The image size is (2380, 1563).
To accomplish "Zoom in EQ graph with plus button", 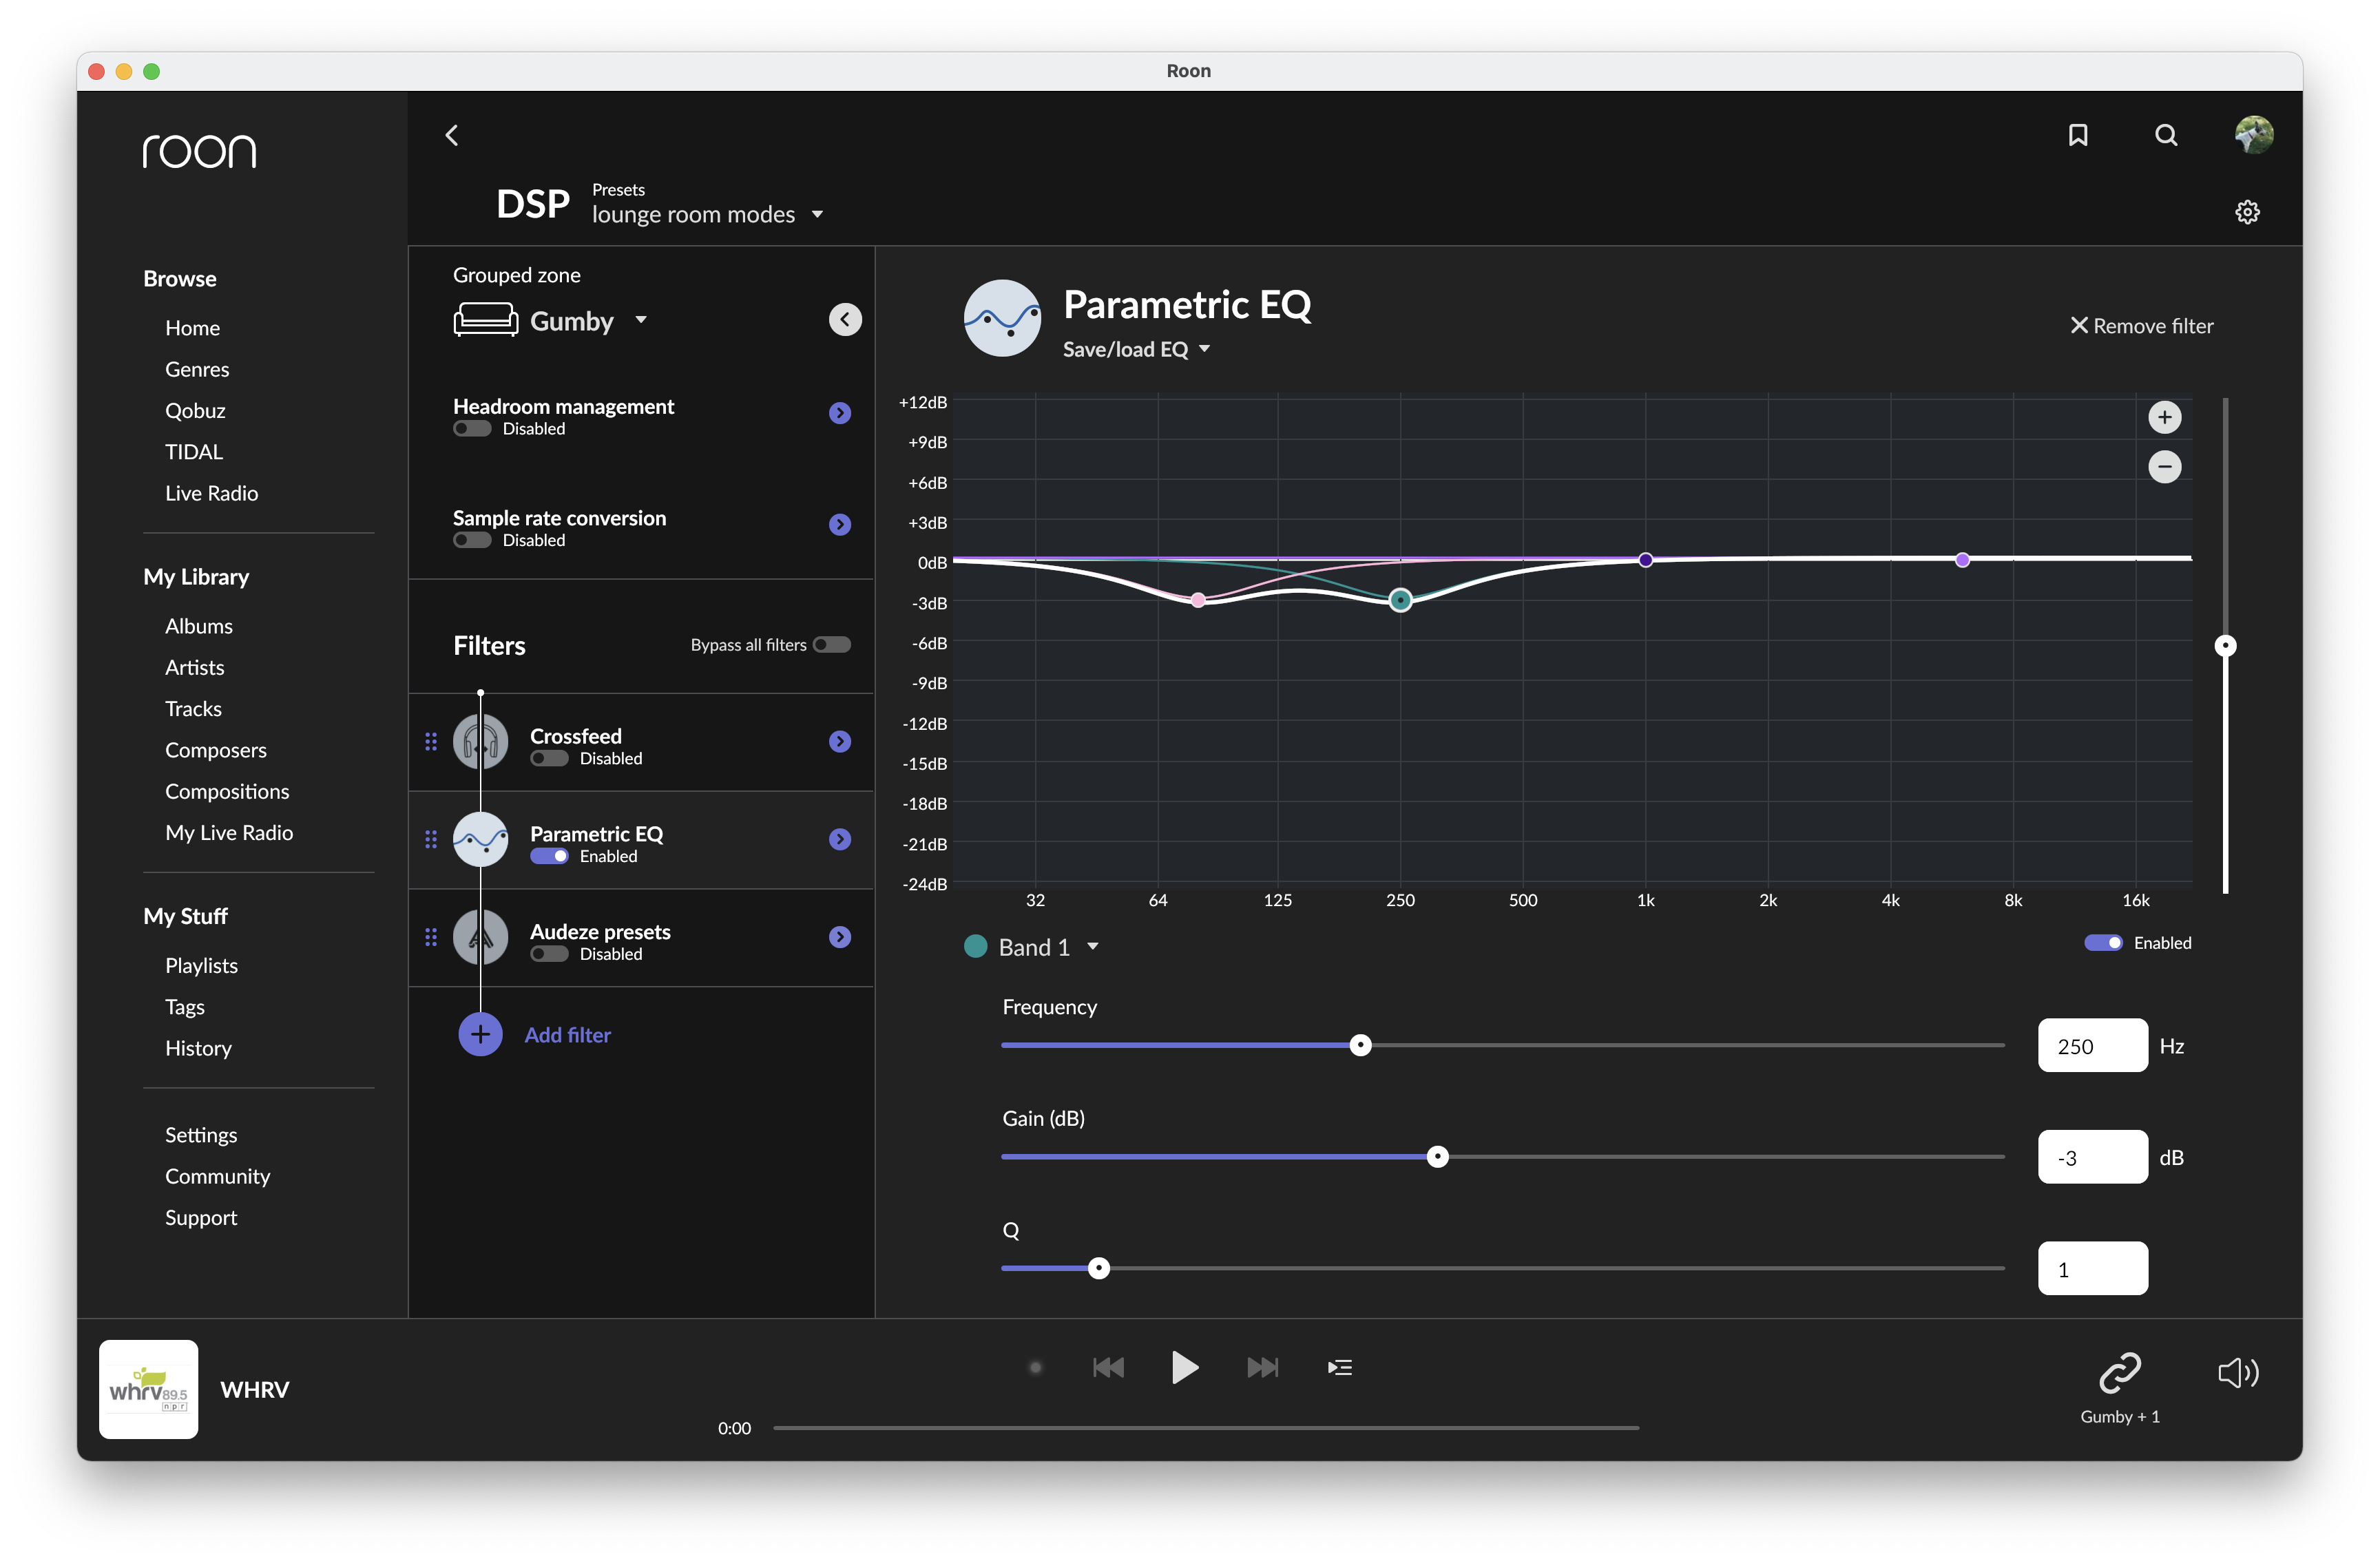I will click(x=2164, y=417).
